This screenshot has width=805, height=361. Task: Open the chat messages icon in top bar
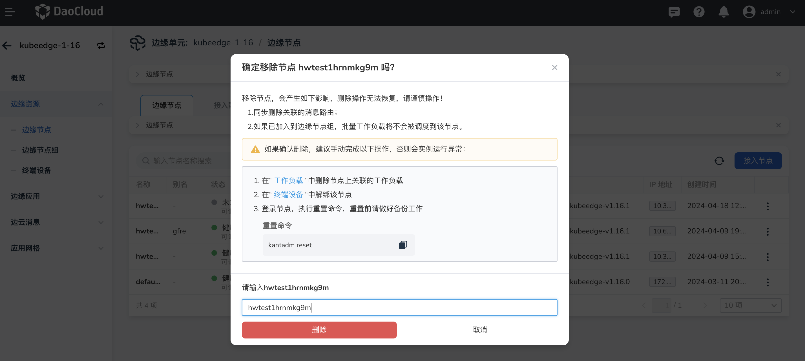pos(674,12)
